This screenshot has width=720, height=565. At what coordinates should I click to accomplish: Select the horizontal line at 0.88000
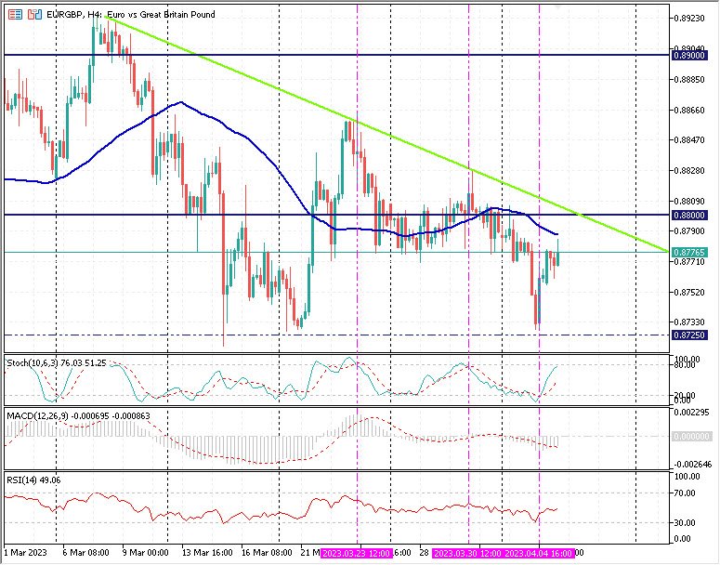(186, 215)
